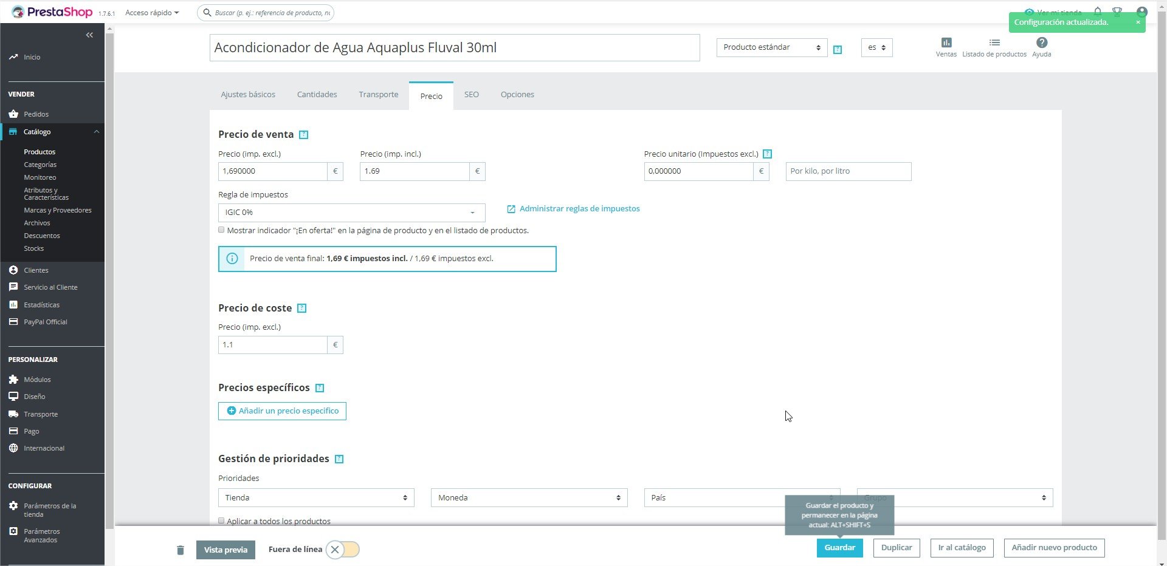Click the help icon beside Precio de venta

tap(304, 135)
